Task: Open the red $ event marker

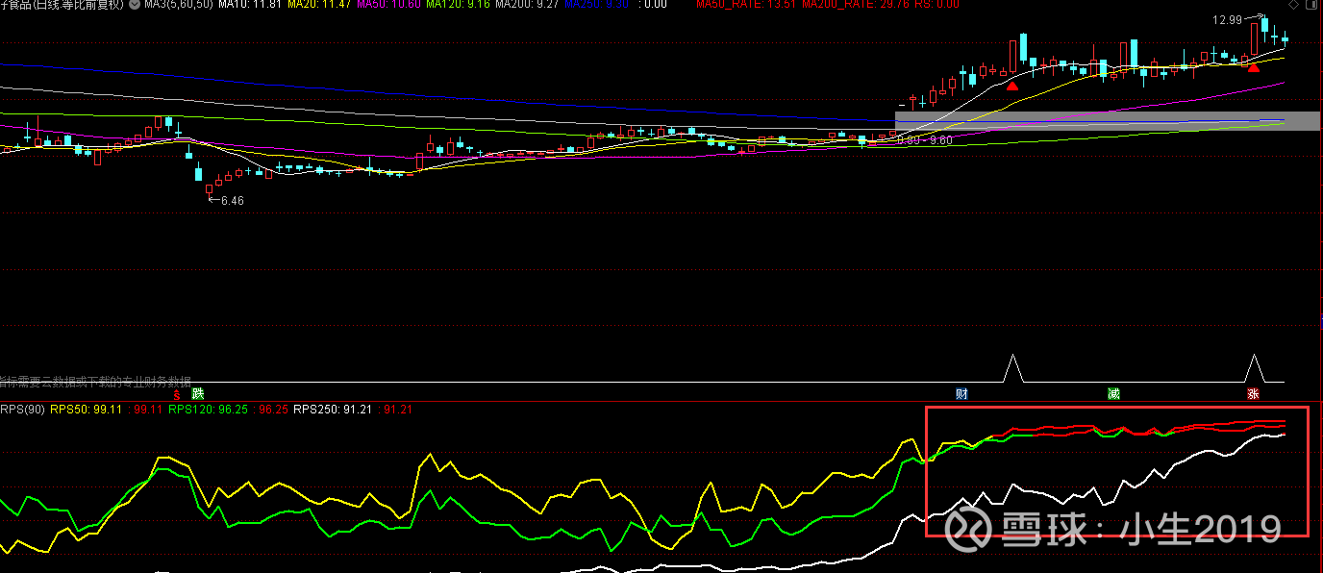Action: [x=176, y=394]
